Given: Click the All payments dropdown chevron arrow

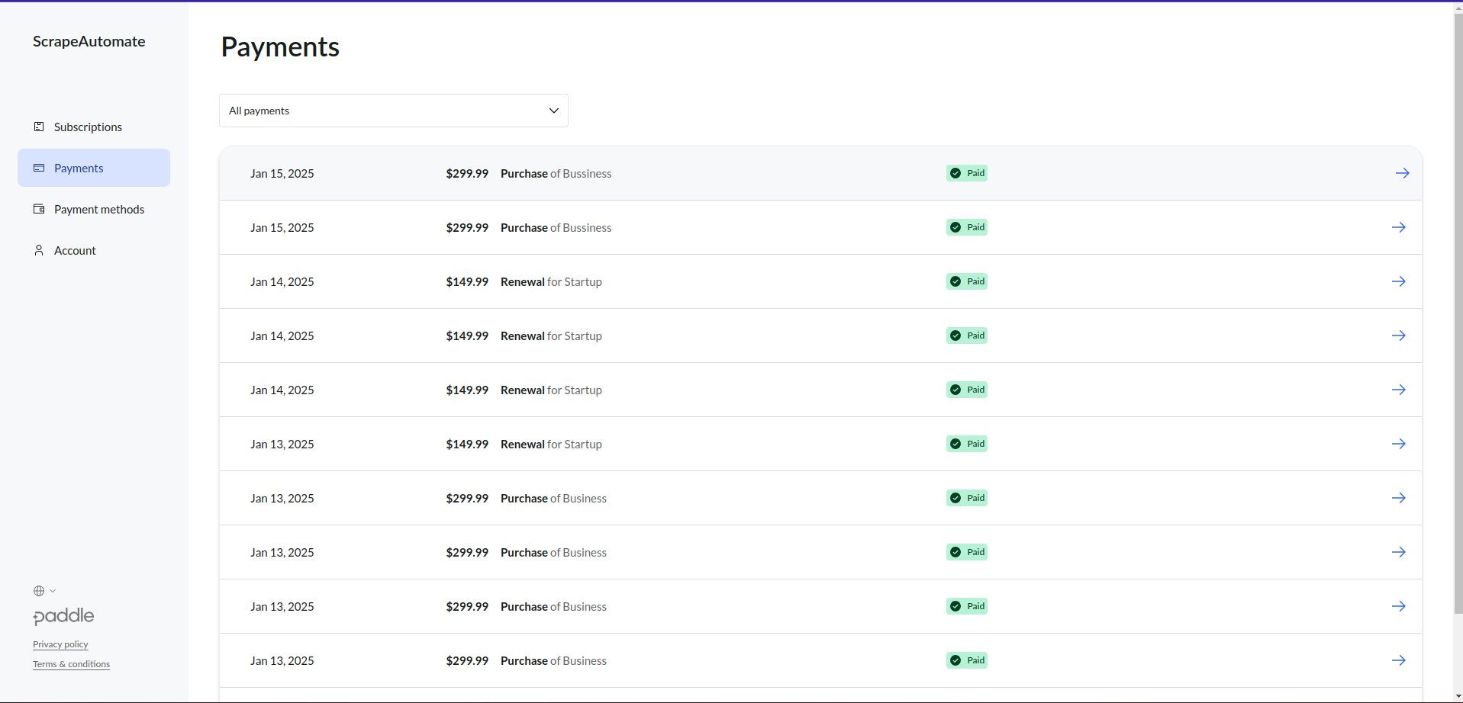Looking at the screenshot, I should [553, 111].
